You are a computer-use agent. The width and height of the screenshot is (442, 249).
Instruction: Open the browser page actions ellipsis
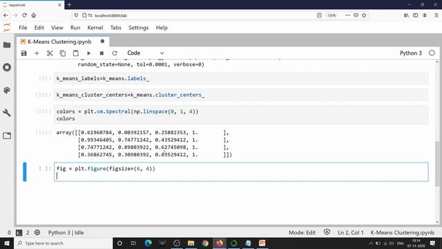[x=347, y=15]
